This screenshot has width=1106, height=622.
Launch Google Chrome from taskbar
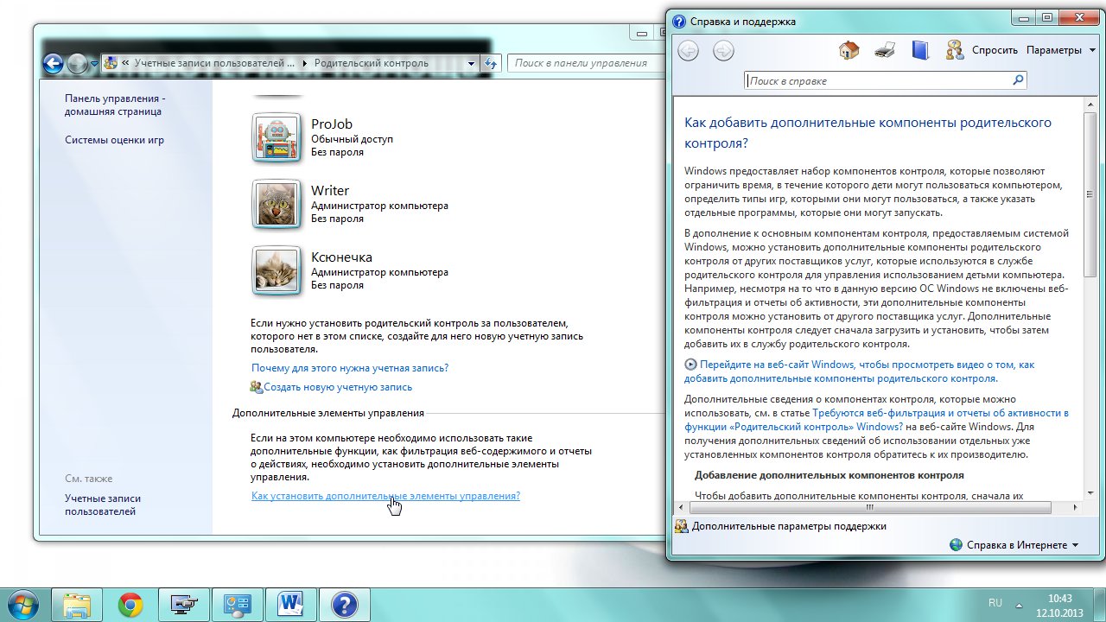[x=130, y=605]
